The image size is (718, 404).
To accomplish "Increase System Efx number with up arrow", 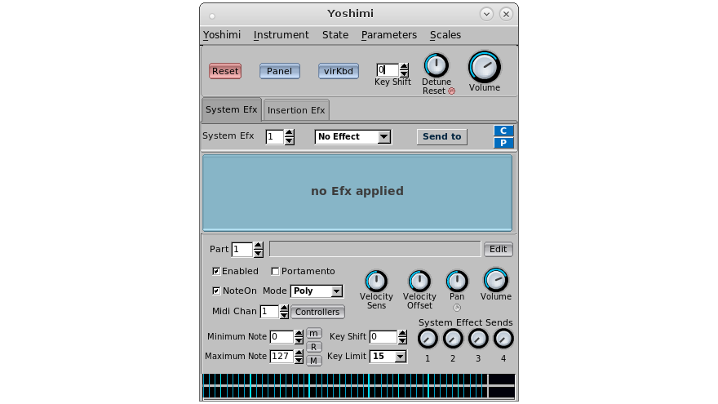I will 289,133.
